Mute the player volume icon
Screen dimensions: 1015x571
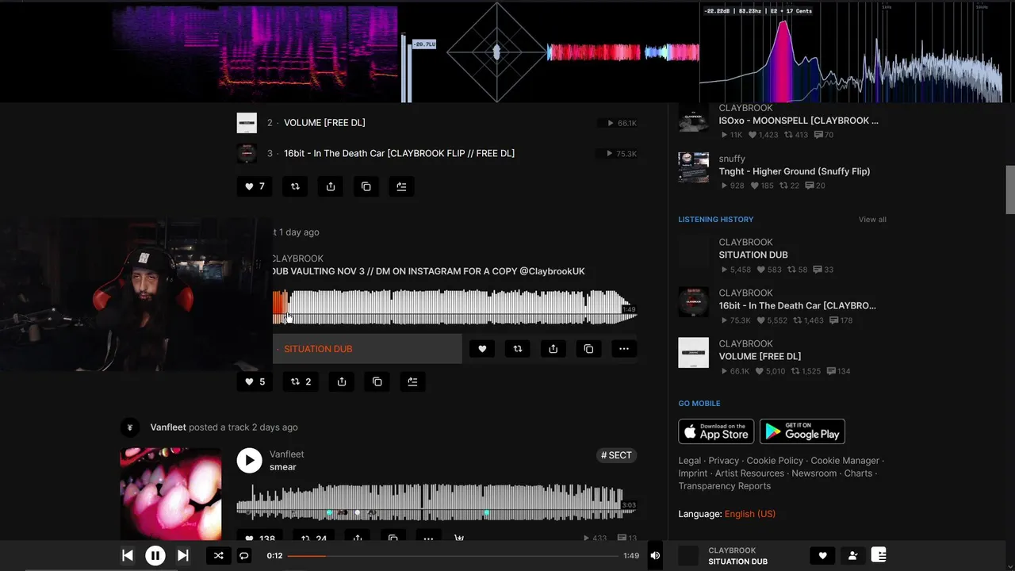tap(655, 556)
